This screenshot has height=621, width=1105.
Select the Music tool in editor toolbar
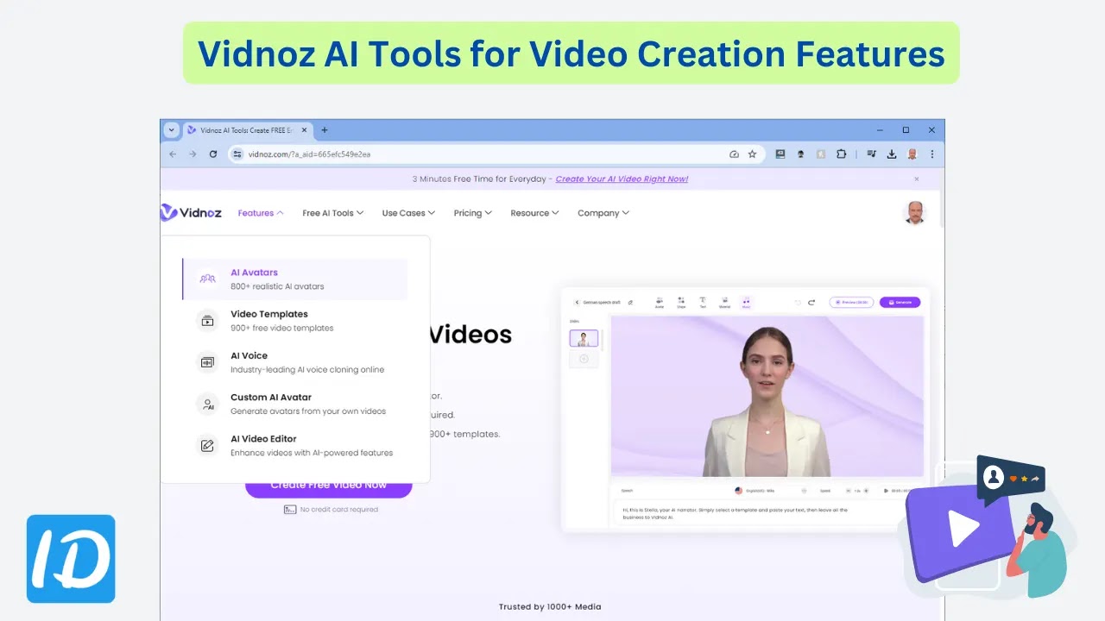pyautogui.click(x=747, y=302)
